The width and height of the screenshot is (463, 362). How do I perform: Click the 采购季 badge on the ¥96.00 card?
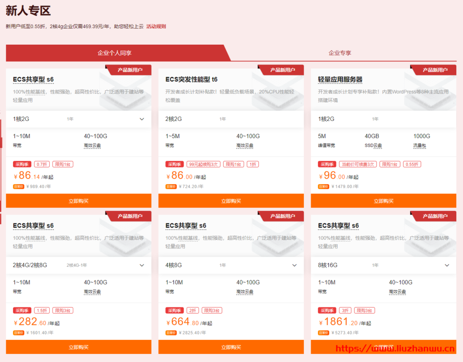coord(326,164)
